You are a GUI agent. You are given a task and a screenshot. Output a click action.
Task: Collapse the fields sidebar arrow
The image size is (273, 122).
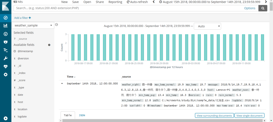(56, 25)
